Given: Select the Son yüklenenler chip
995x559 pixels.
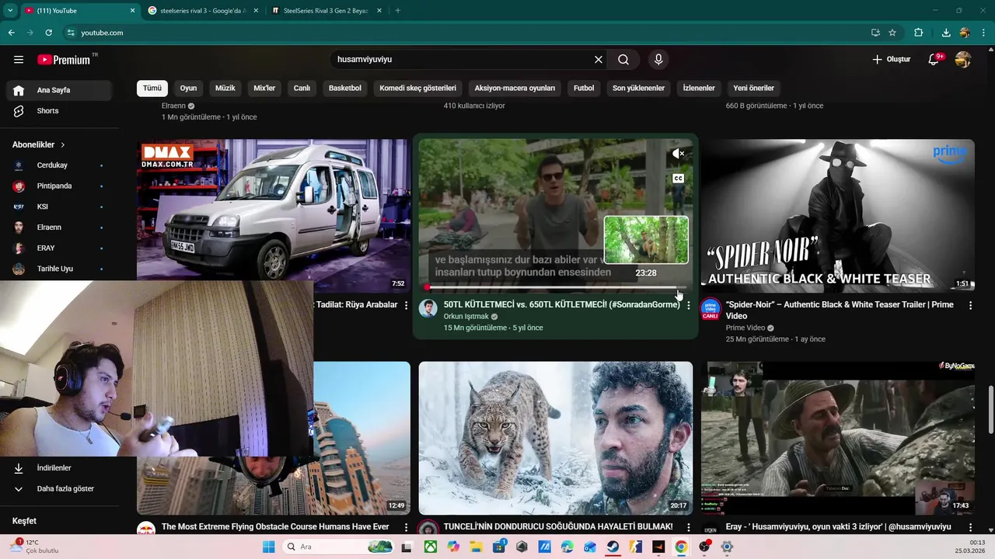Looking at the screenshot, I should [x=638, y=89].
